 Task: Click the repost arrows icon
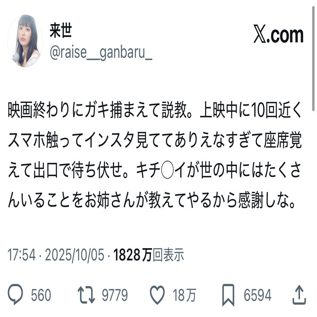coord(86,294)
